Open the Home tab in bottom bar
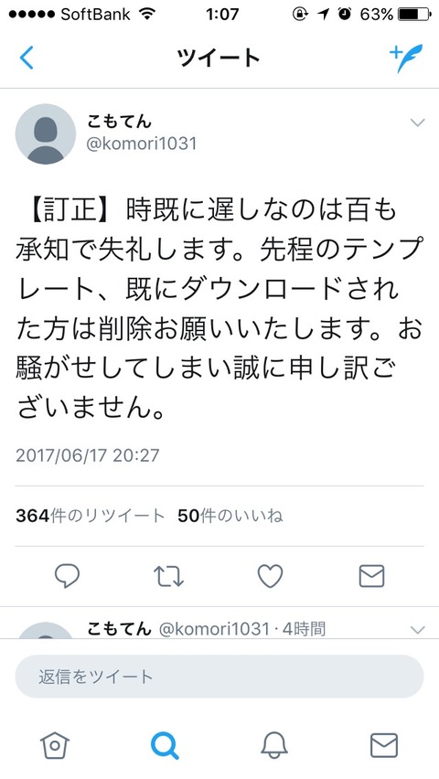The width and height of the screenshot is (439, 779). [x=55, y=746]
